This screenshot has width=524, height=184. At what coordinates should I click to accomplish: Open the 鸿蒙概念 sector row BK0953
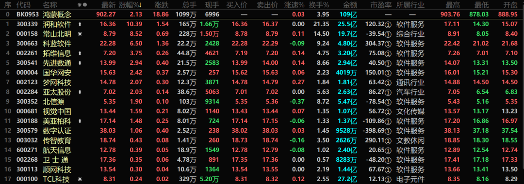(262, 15)
